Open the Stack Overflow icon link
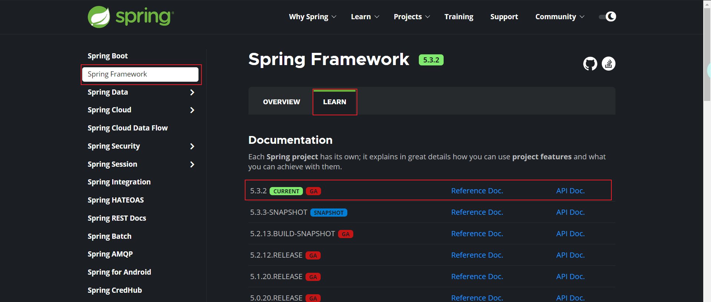Image resolution: width=711 pixels, height=302 pixels. coord(608,64)
